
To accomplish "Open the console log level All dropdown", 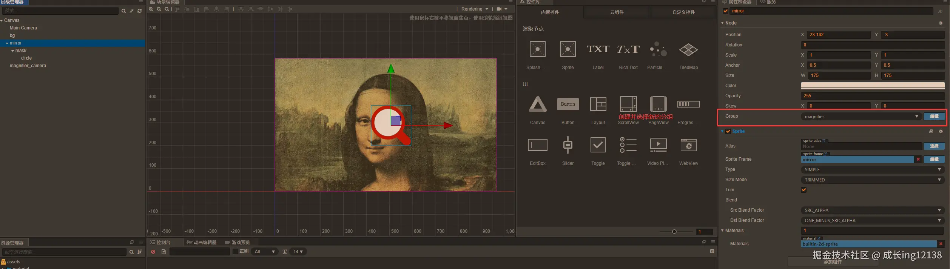I will click(x=265, y=252).
